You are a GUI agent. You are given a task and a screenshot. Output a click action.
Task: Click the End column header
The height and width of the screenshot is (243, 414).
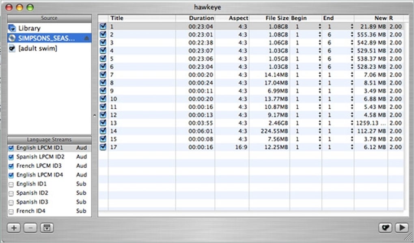(x=338, y=18)
